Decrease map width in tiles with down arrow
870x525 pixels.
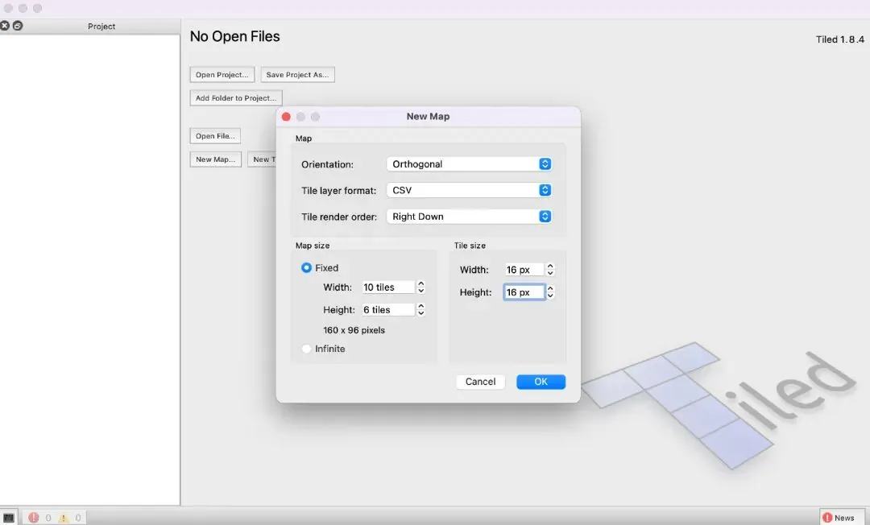point(421,291)
